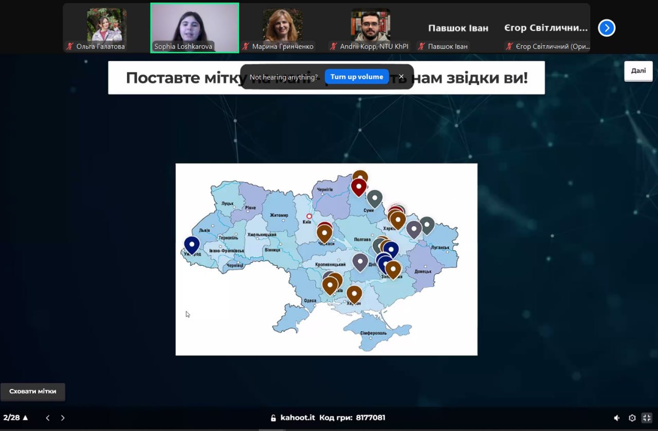Click the muted mic icon for Ольга Галатова
Screen dimensions: 658x431
coord(70,46)
